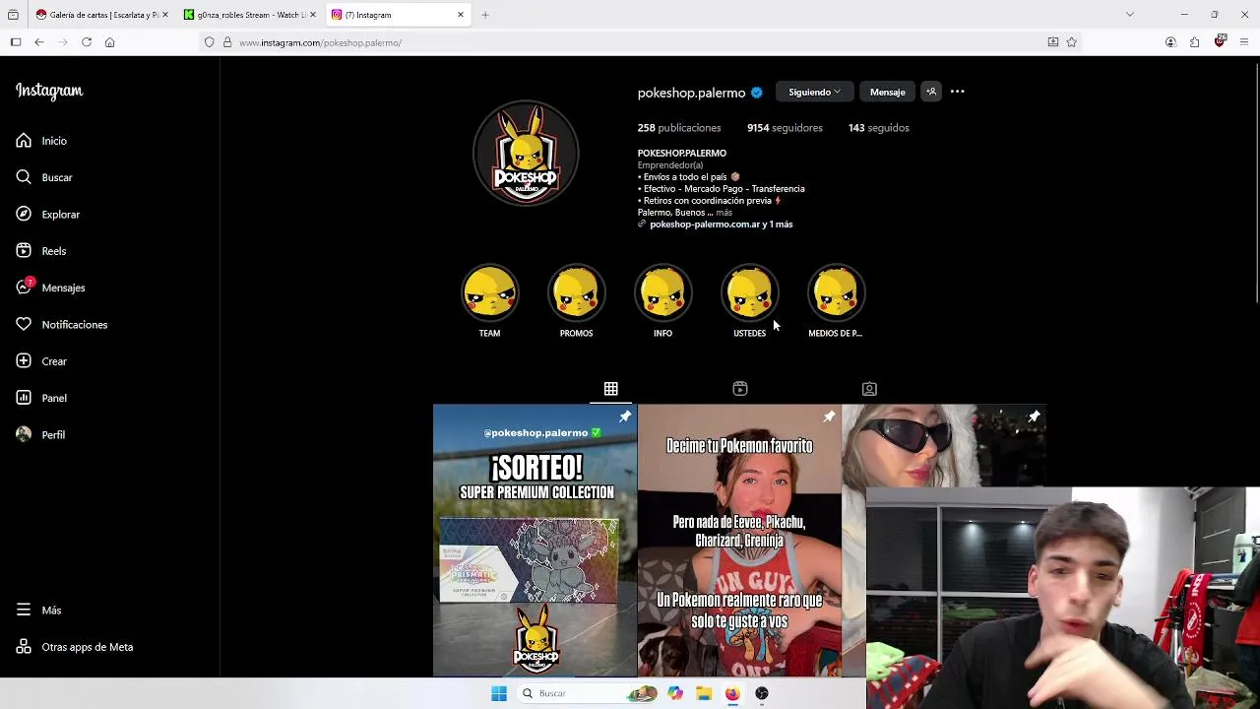The height and width of the screenshot is (709, 1260).
Task: Open Otras apps de Meta
Action: [74, 647]
